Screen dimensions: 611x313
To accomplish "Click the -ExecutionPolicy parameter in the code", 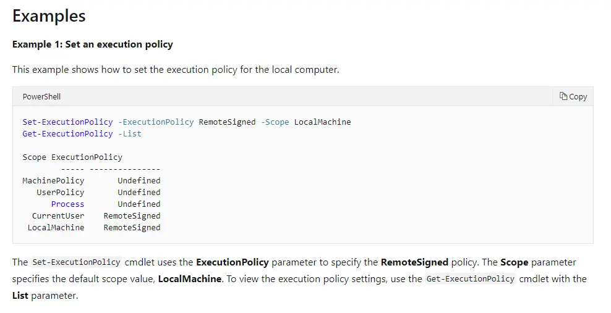I will 155,122.
